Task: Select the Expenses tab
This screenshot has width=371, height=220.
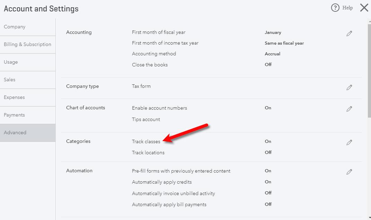Action: [x=28, y=97]
